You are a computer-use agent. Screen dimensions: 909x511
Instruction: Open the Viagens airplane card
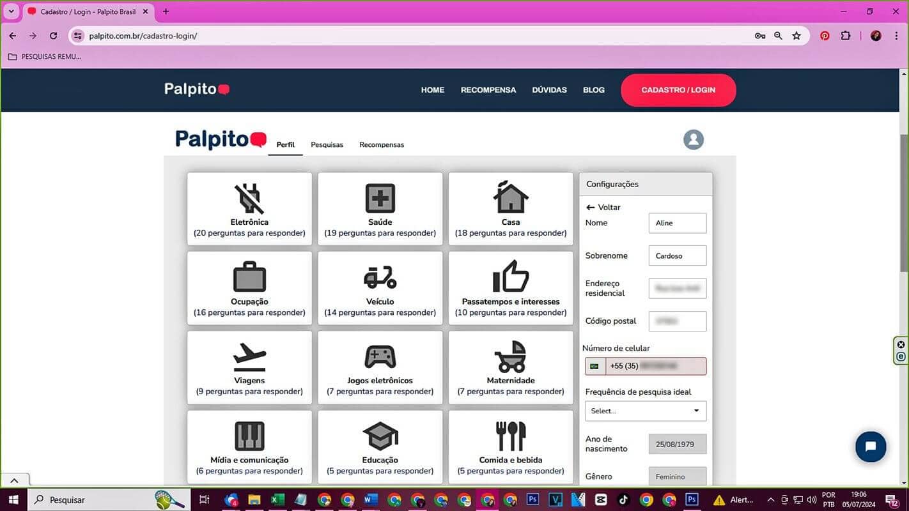pos(249,367)
